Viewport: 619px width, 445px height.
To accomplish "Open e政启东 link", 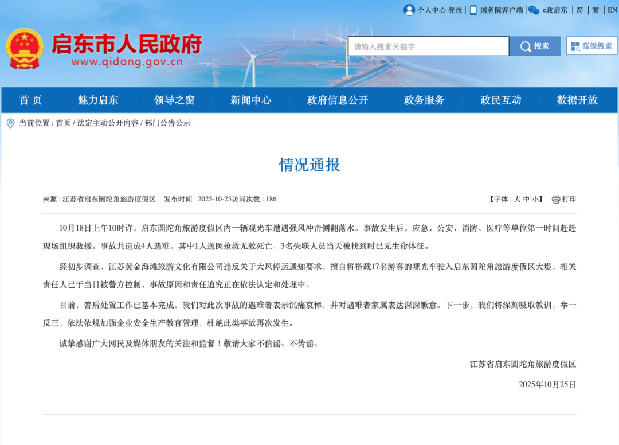I will (x=555, y=10).
